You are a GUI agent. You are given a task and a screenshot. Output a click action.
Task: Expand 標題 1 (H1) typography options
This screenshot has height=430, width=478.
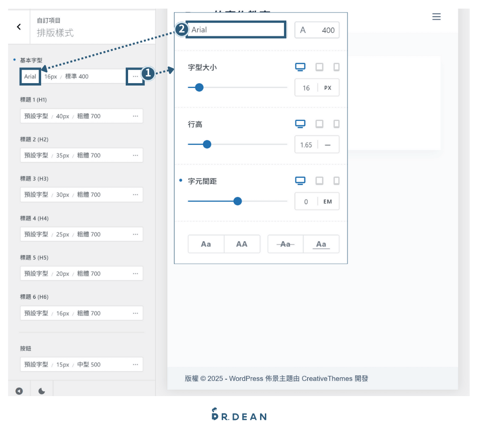tap(135, 116)
